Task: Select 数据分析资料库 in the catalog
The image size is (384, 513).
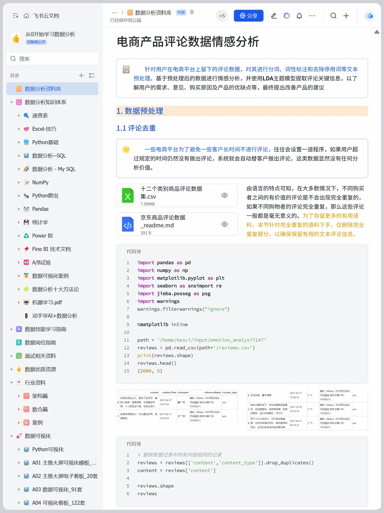Action: (52, 89)
